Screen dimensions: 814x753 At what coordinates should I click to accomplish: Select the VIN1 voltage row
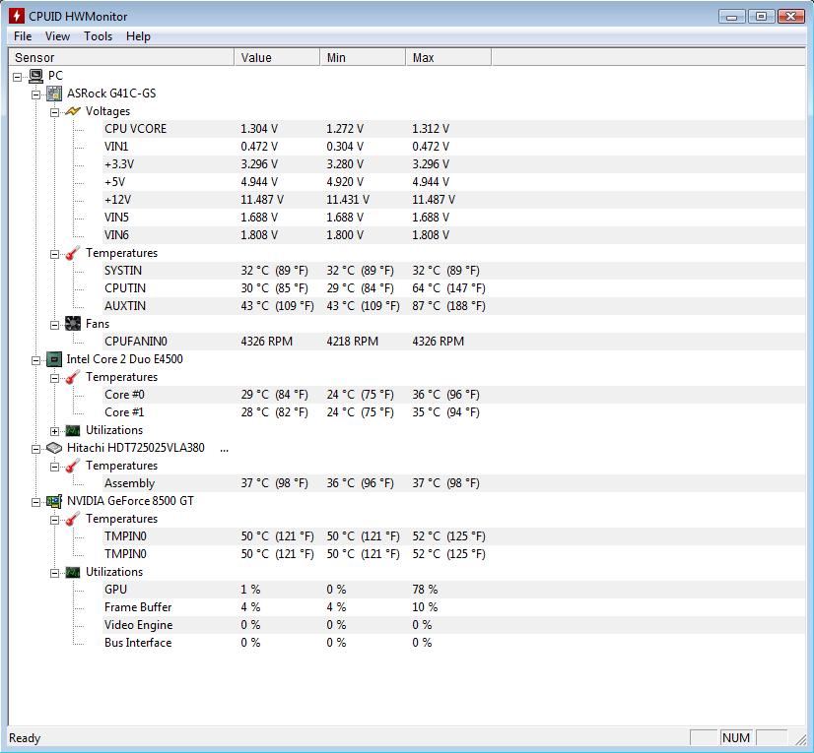pos(454,147)
